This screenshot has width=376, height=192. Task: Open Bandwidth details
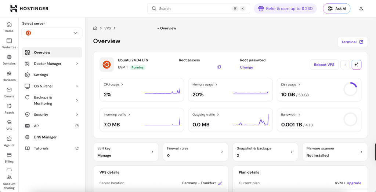point(291,115)
